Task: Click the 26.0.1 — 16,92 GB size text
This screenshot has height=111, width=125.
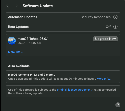Action: tap(29, 43)
